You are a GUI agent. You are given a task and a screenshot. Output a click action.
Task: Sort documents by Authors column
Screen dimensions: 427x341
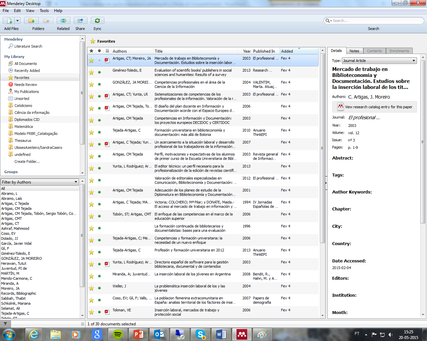(132, 51)
